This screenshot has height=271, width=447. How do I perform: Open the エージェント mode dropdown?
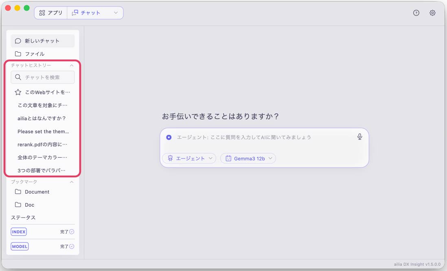pos(189,158)
